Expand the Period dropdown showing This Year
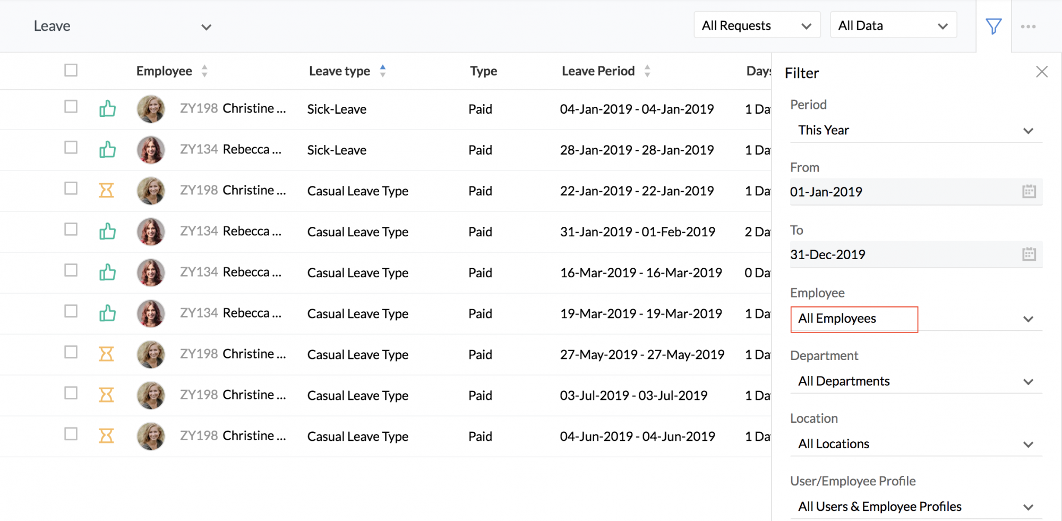 915,130
